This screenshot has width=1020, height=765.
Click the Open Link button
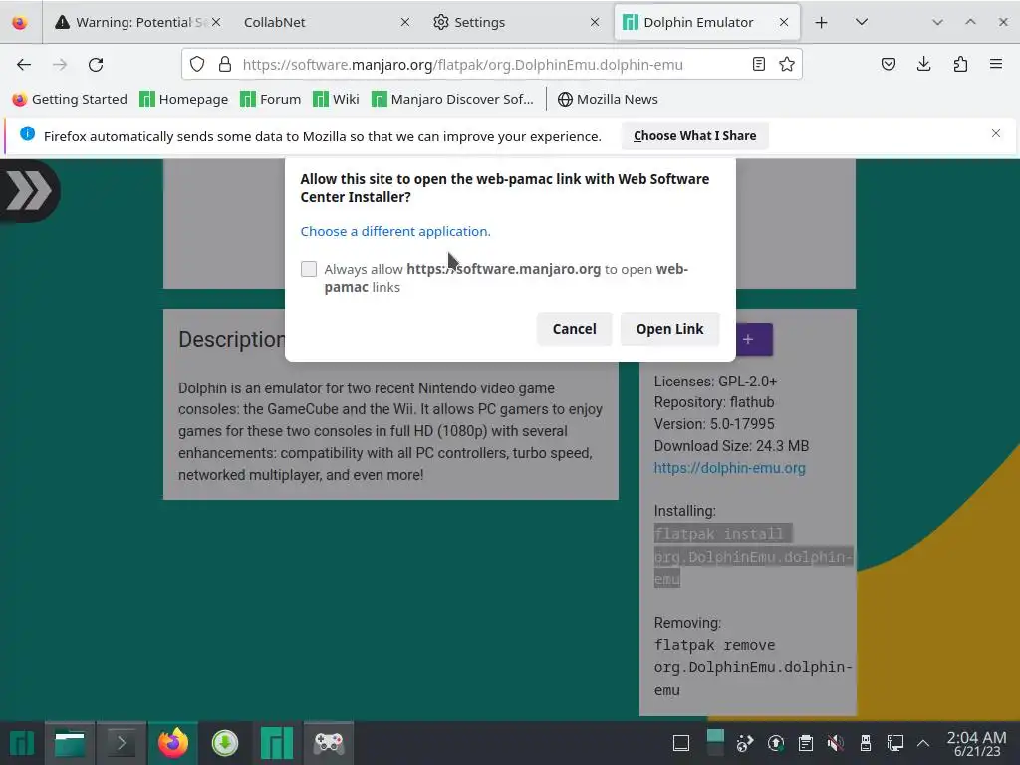pos(670,329)
